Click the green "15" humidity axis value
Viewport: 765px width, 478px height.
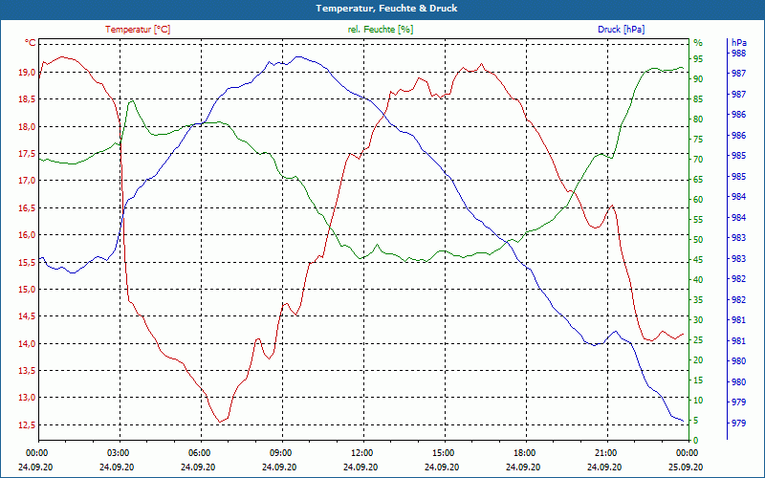(x=698, y=380)
